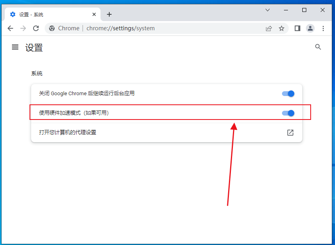Maximize the Chrome window
335x245 pixels.
[x=304, y=10]
